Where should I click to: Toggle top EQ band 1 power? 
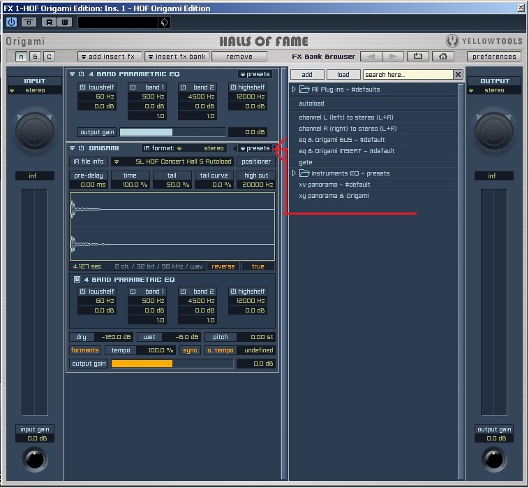coord(133,87)
